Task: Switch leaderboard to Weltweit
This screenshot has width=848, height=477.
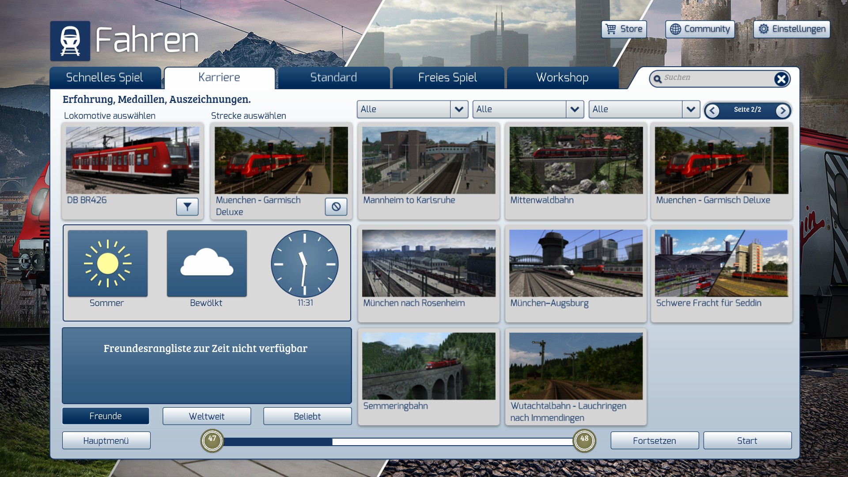Action: pos(207,416)
